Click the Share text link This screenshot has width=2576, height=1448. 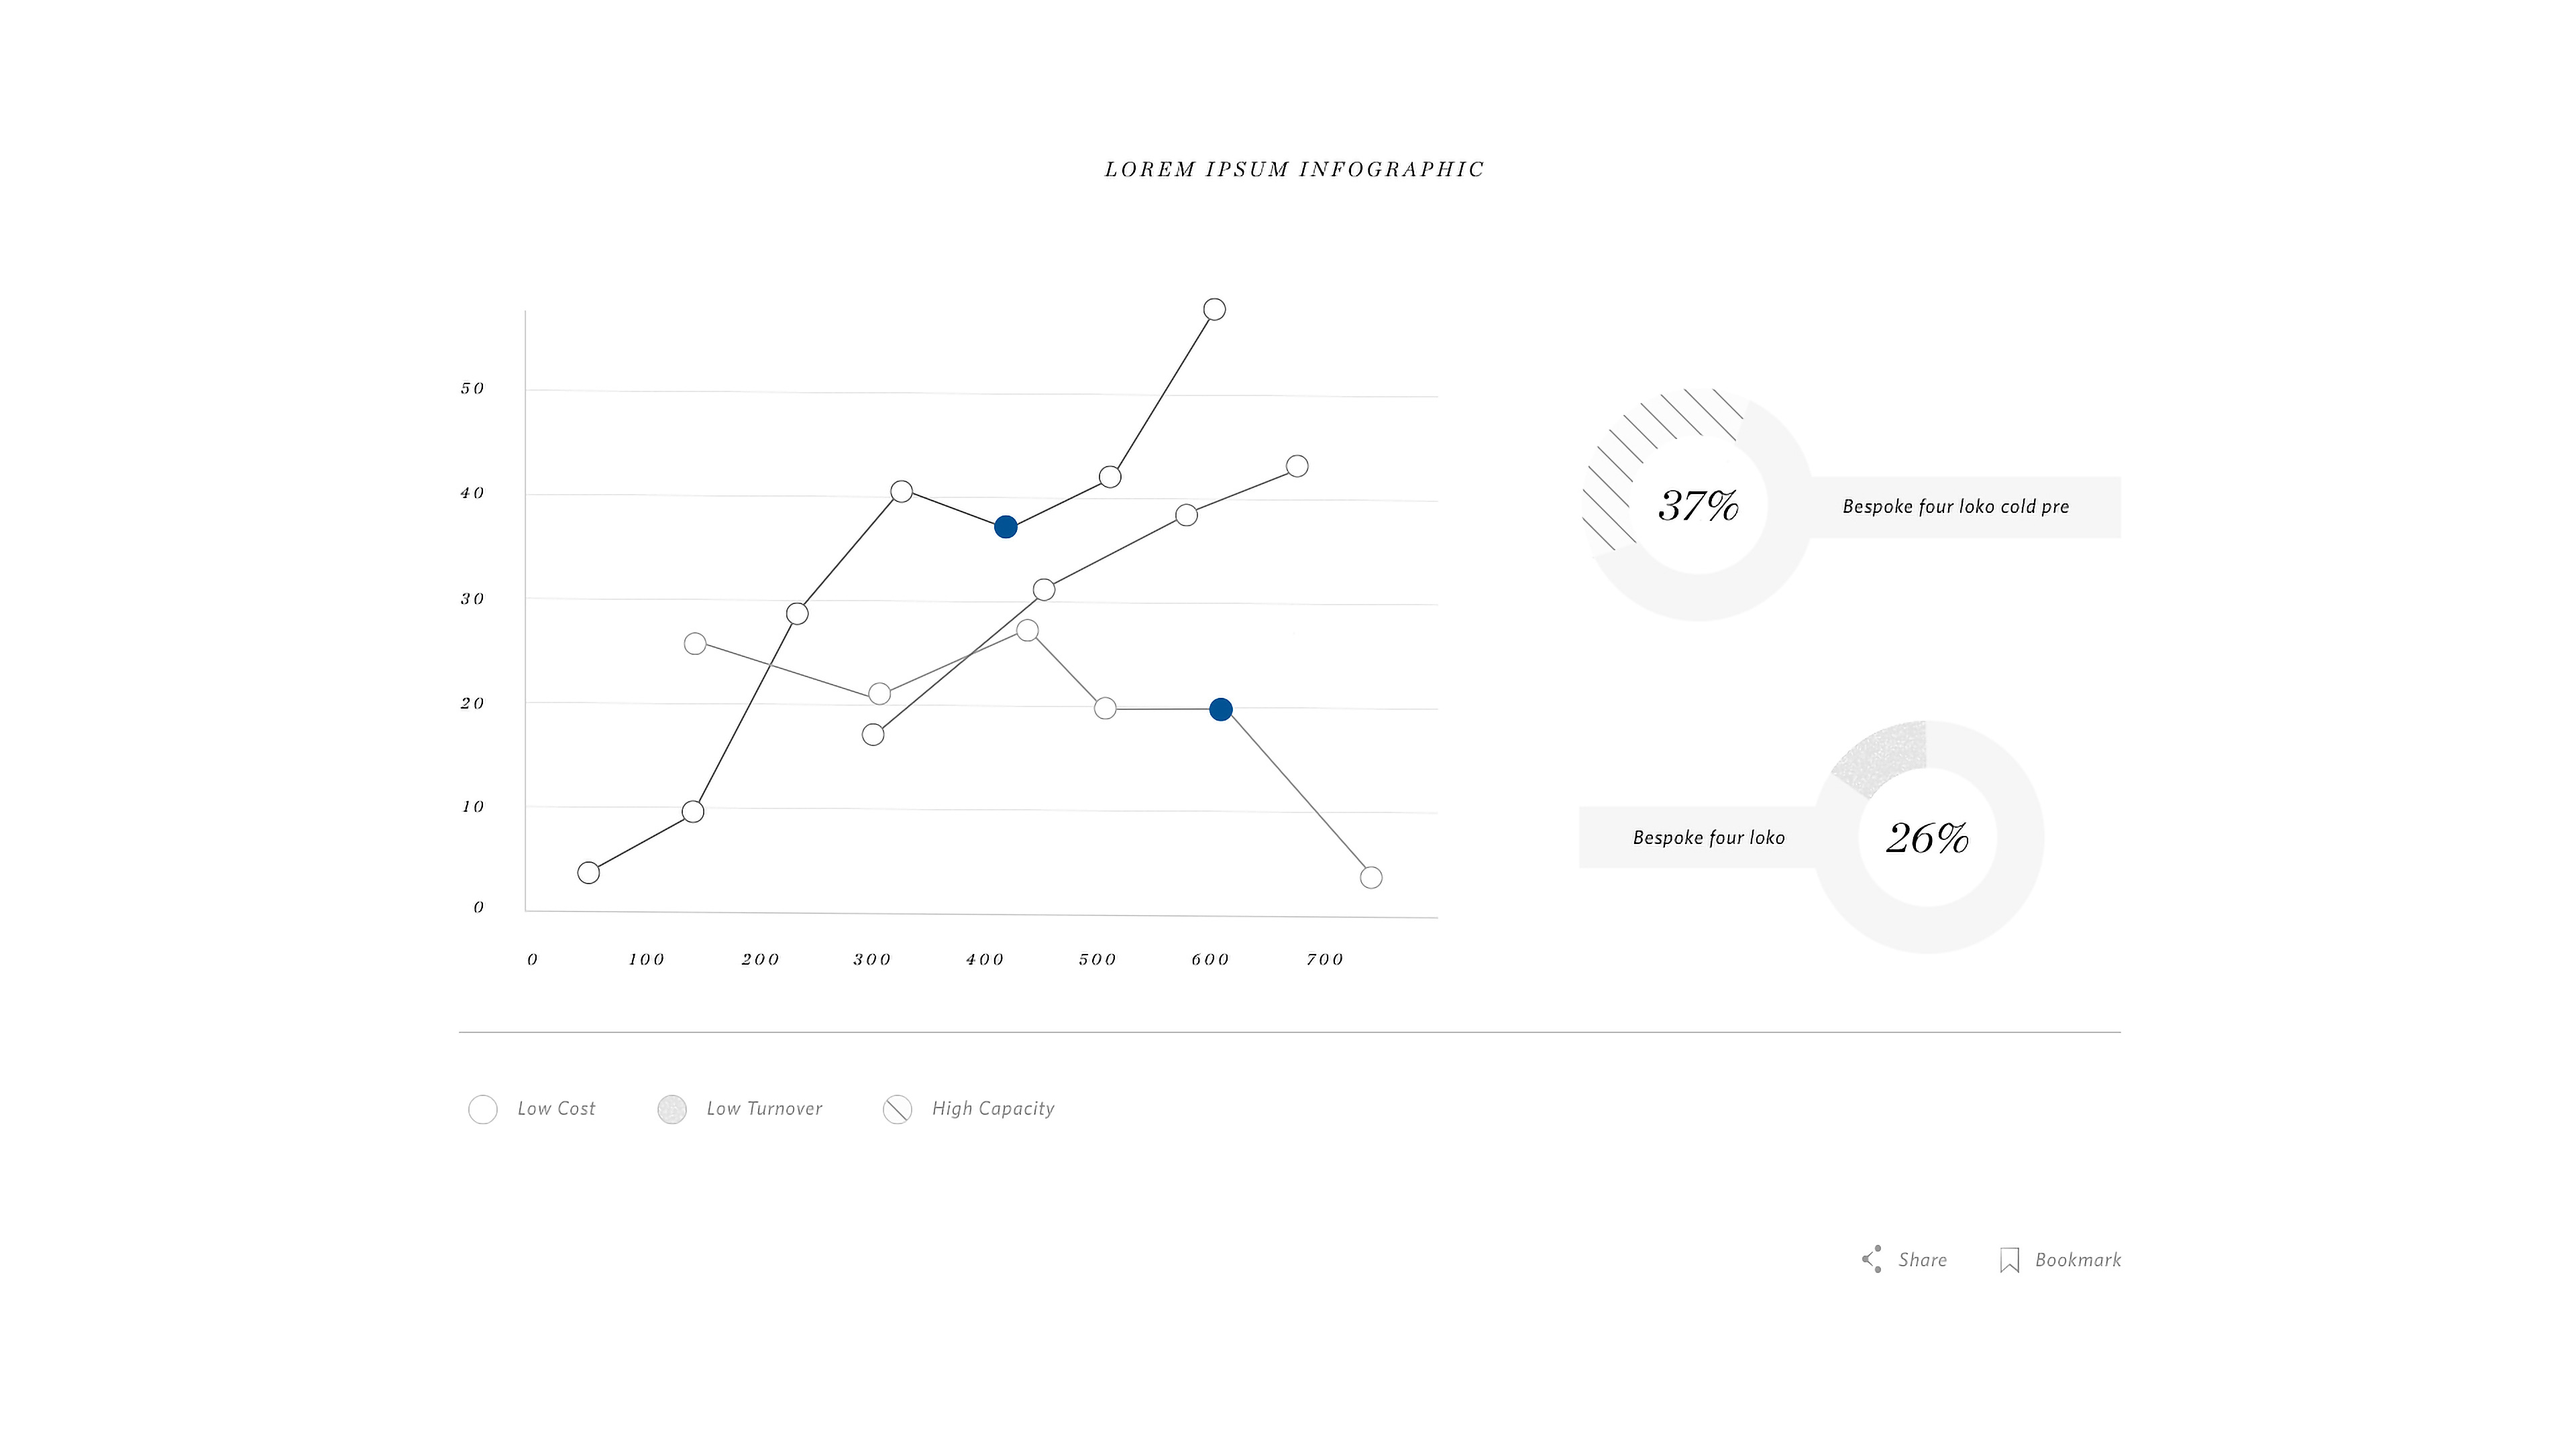(x=1922, y=1260)
